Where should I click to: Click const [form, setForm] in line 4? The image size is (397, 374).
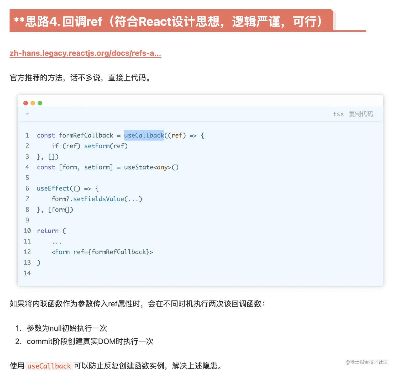[75, 167]
